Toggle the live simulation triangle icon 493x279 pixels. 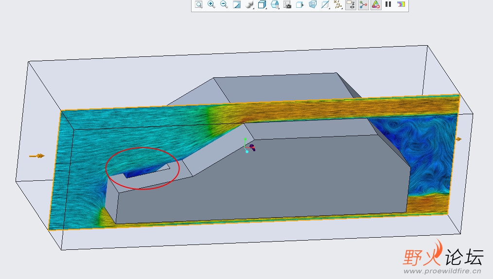[376, 4]
